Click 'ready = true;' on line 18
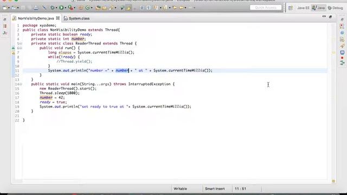347x195 pixels. pyautogui.click(x=53, y=102)
